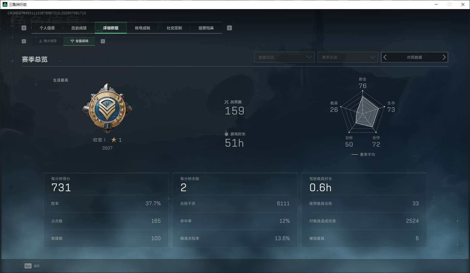Select the 烽火地带 mode sub-tab
470x273 pixels.
pyautogui.click(x=48, y=41)
